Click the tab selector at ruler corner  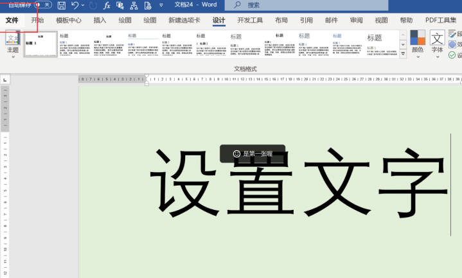(5, 80)
